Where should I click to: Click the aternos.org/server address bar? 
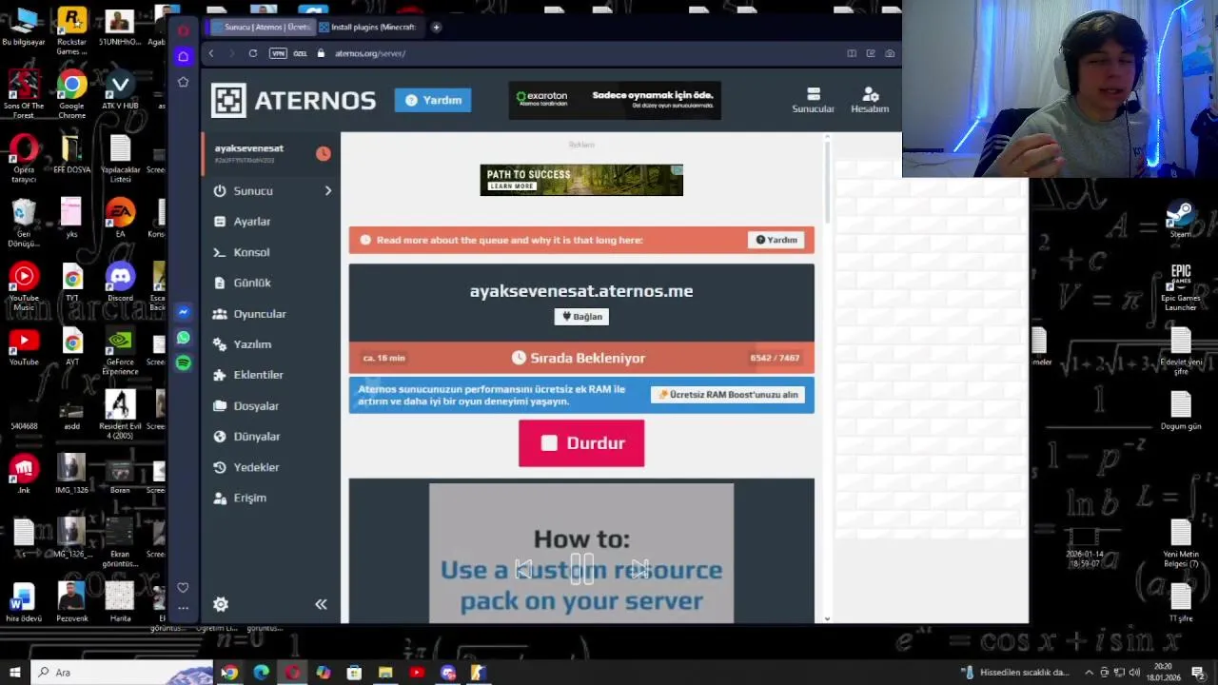coord(370,53)
